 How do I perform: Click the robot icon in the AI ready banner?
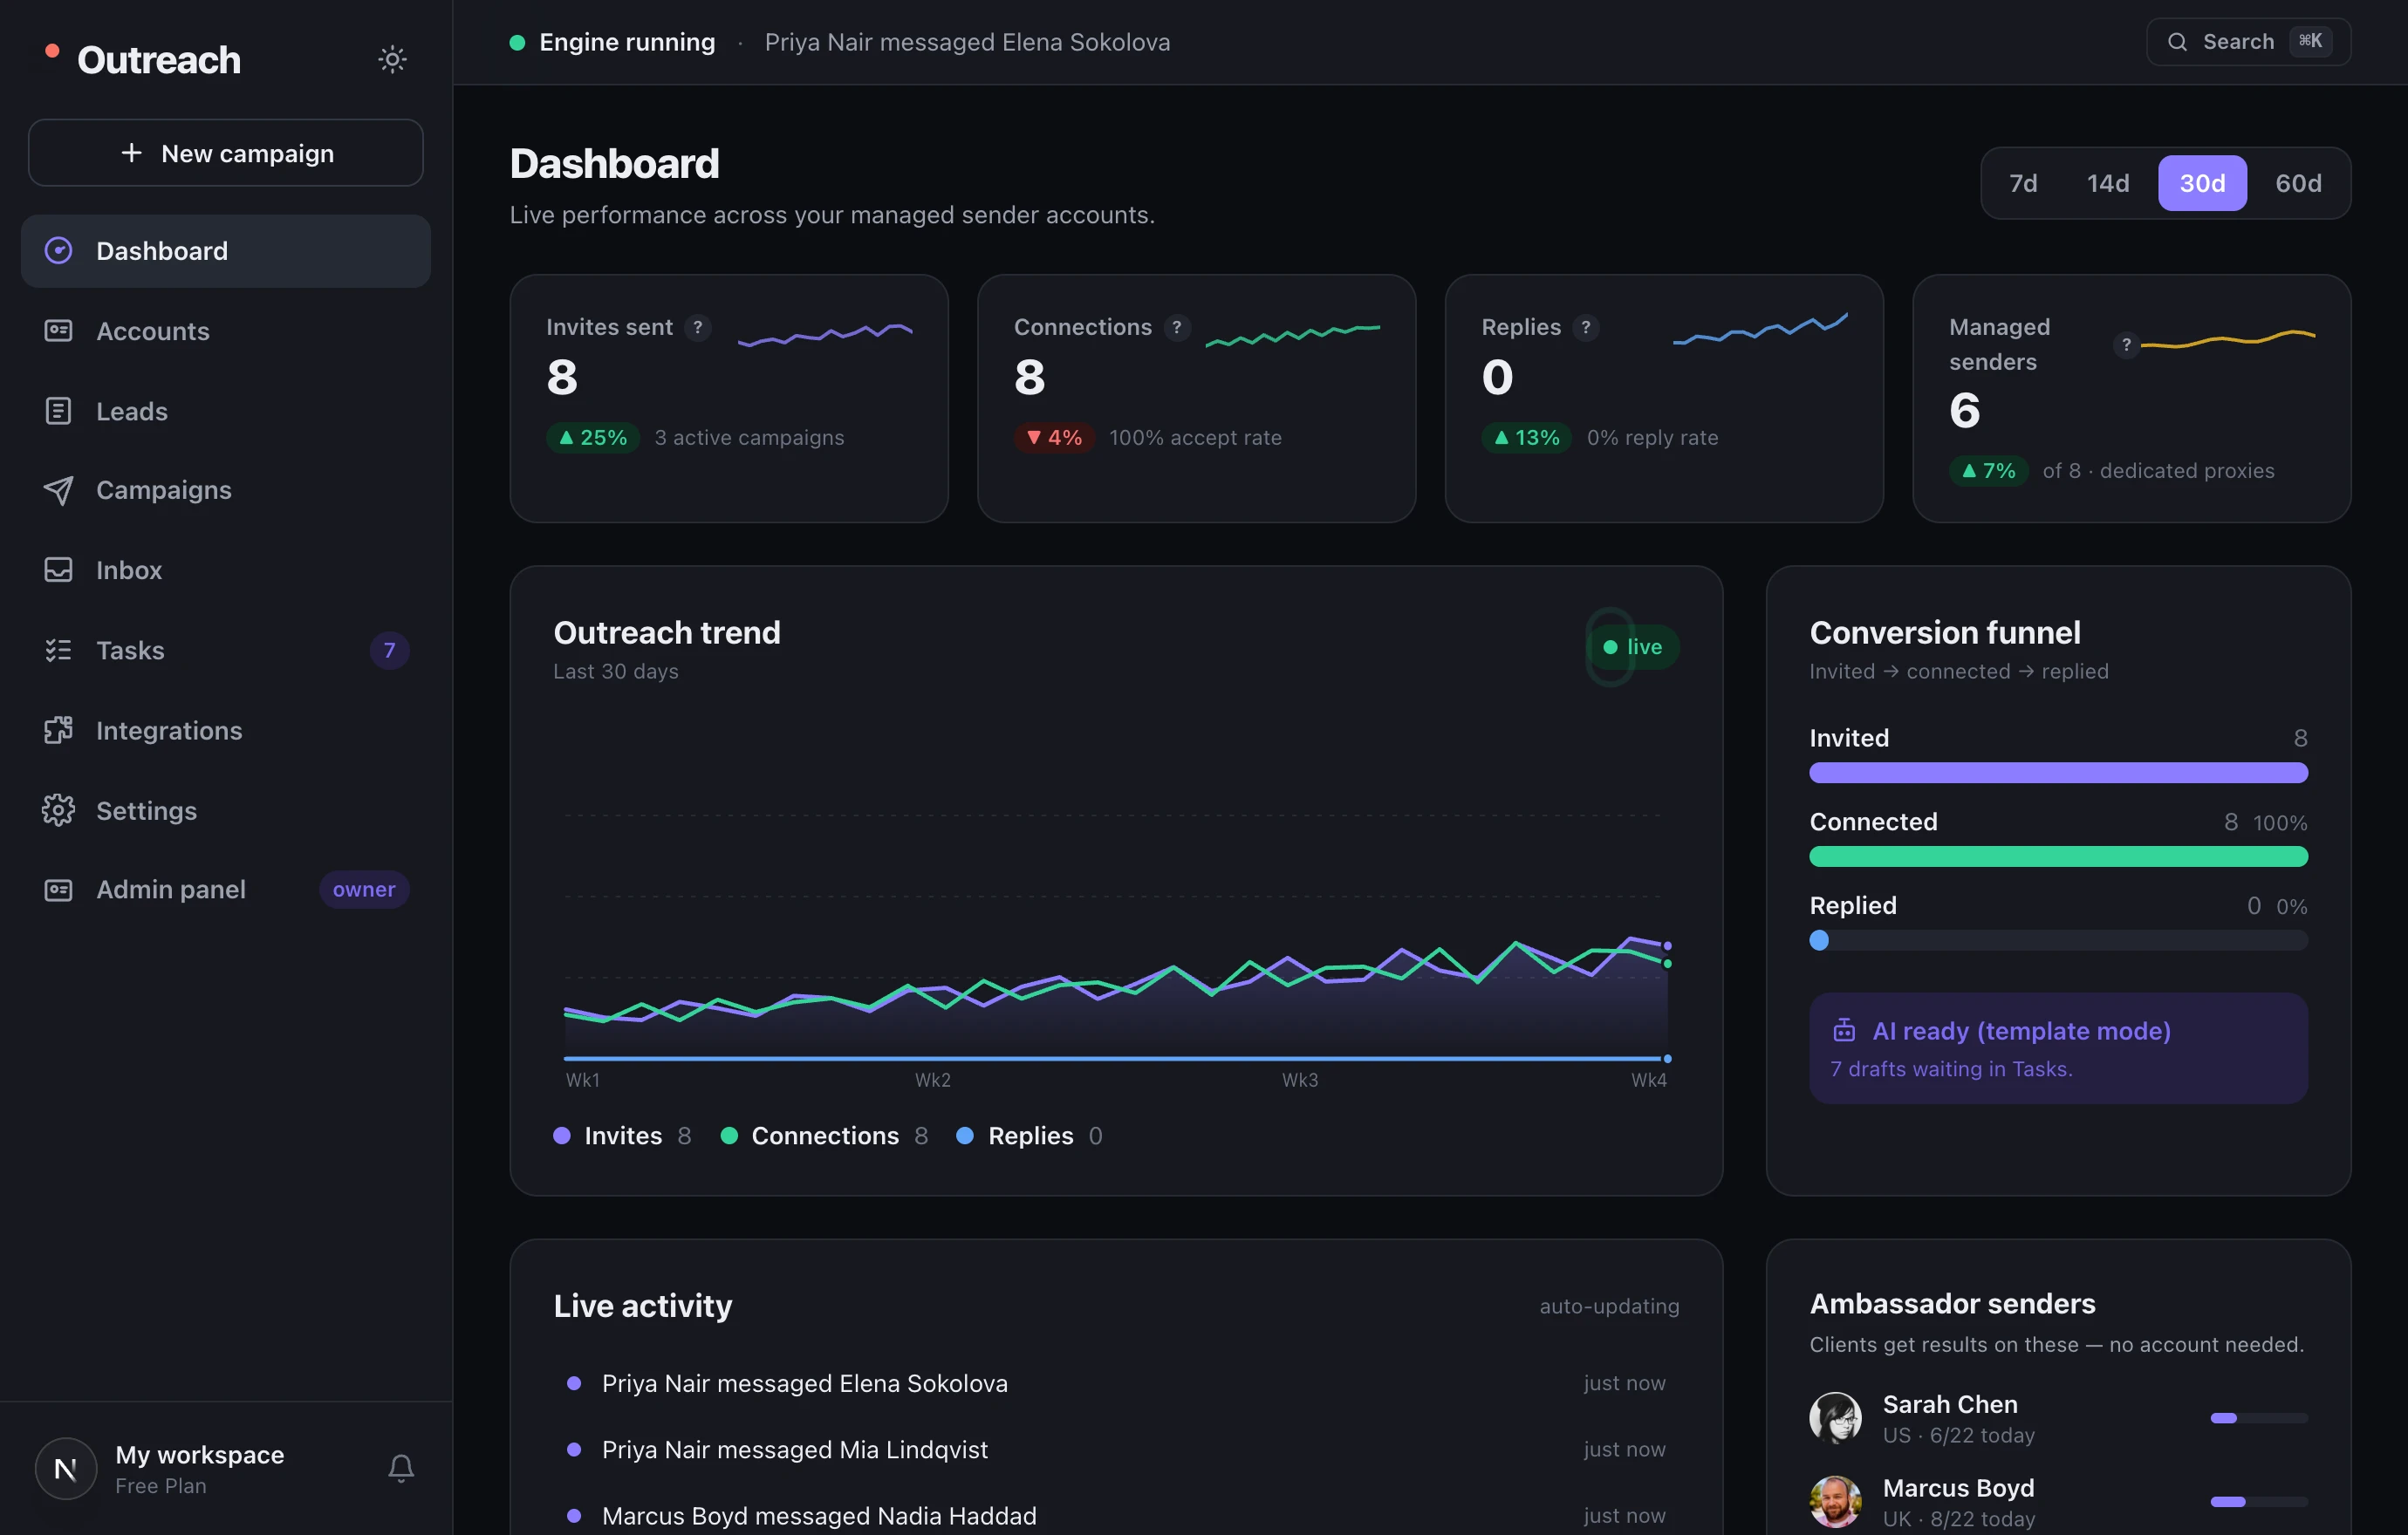point(1844,1030)
